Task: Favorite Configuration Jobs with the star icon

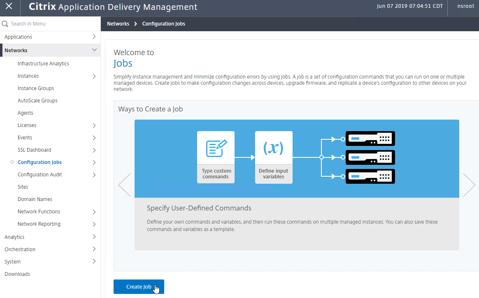Action: click(x=12, y=162)
